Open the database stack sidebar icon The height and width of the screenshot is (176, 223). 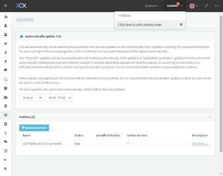pyautogui.click(x=6, y=106)
